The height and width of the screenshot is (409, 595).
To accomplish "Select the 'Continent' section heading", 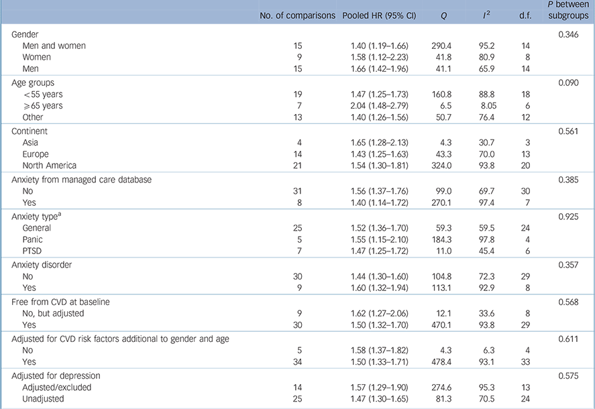I will pos(30,131).
